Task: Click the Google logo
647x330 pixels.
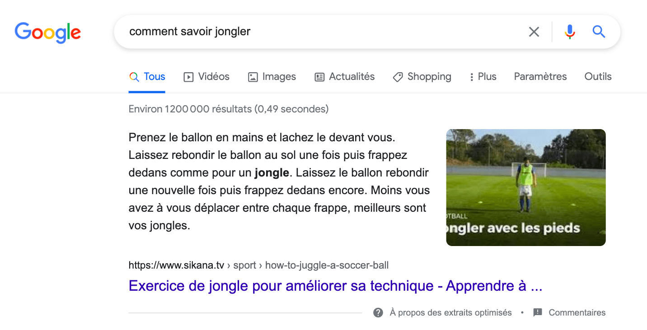Action: pos(47,32)
